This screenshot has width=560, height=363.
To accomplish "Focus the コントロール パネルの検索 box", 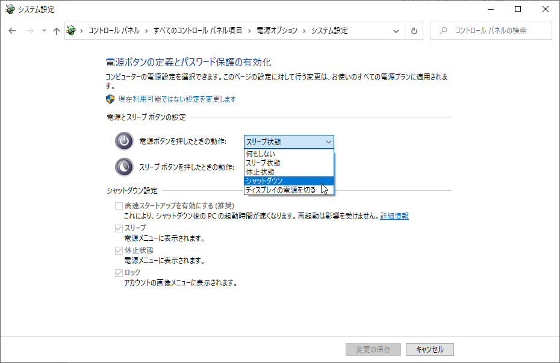I will coord(491,31).
